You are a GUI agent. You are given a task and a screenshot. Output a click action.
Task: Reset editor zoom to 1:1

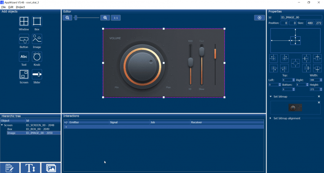pos(116,18)
